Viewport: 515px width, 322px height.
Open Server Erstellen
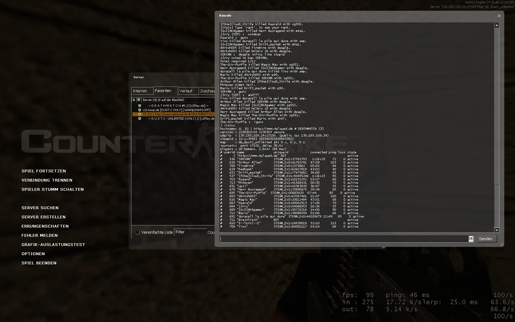coord(44,217)
